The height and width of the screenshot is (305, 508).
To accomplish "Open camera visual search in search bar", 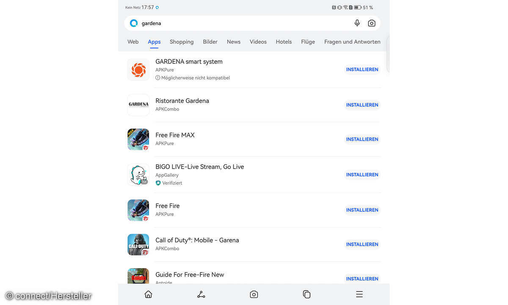I will 371,23.
